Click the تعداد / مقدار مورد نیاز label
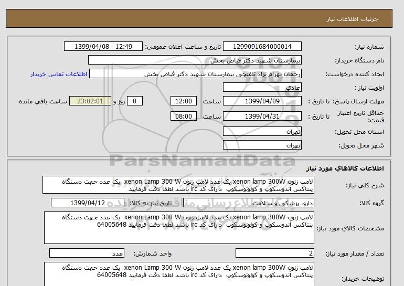 point(355,254)
